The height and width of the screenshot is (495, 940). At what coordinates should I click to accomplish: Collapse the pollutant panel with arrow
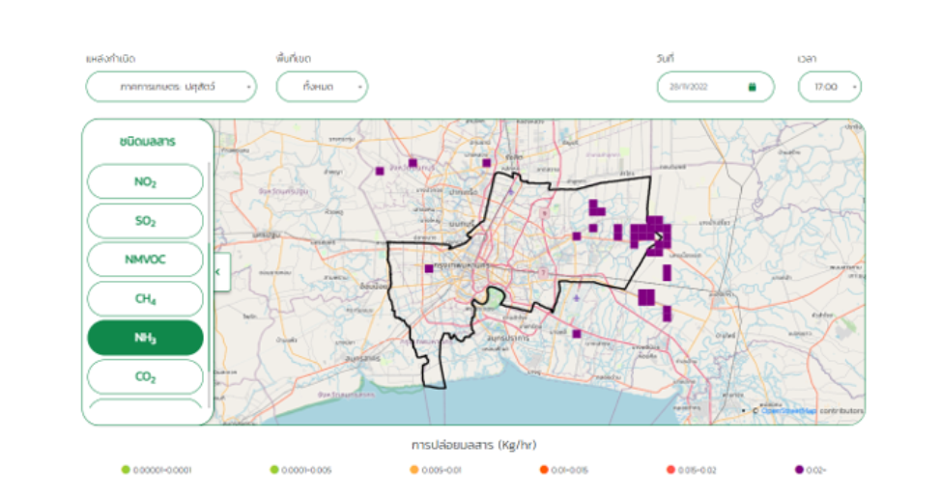coord(218,272)
